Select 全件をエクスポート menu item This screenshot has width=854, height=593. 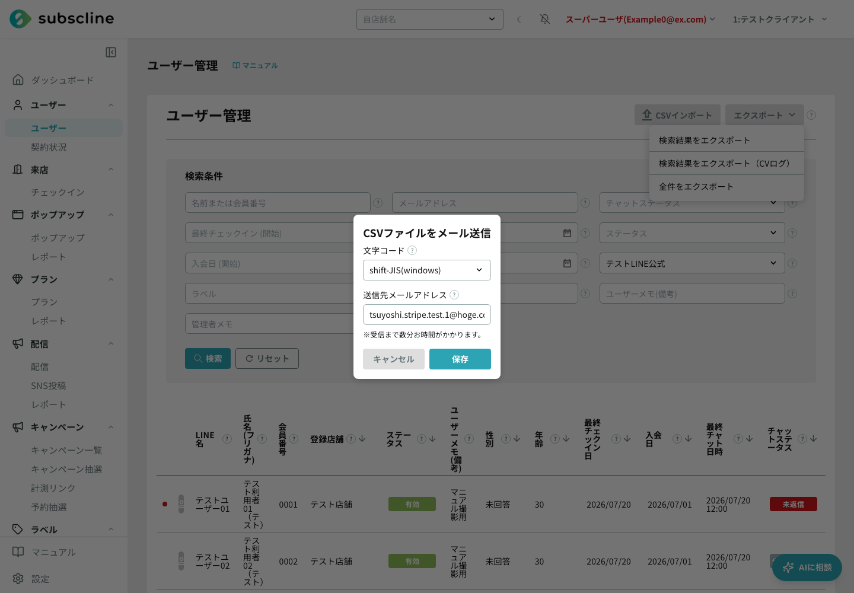(x=726, y=186)
